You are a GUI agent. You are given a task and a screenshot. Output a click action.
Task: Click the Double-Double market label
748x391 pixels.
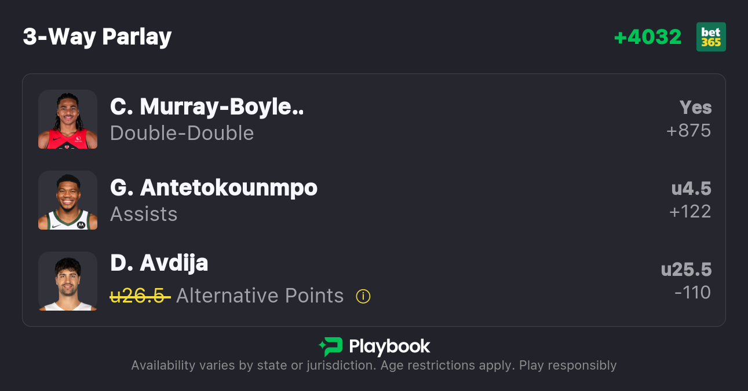click(x=182, y=133)
